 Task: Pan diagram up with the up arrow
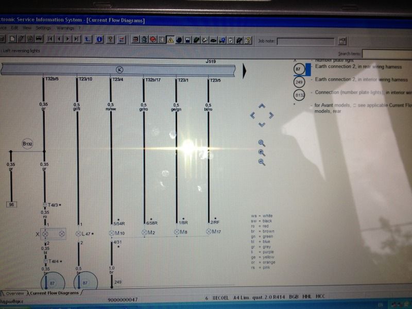click(x=262, y=106)
